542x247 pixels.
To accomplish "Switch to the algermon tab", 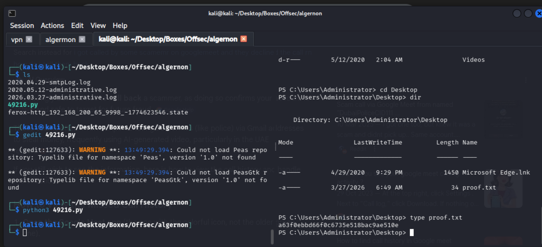I will pos(60,39).
